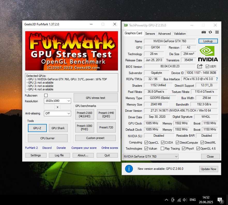This screenshot has width=228, height=205.
Task: Click the Bus Interface question mark
Action: [217, 79]
